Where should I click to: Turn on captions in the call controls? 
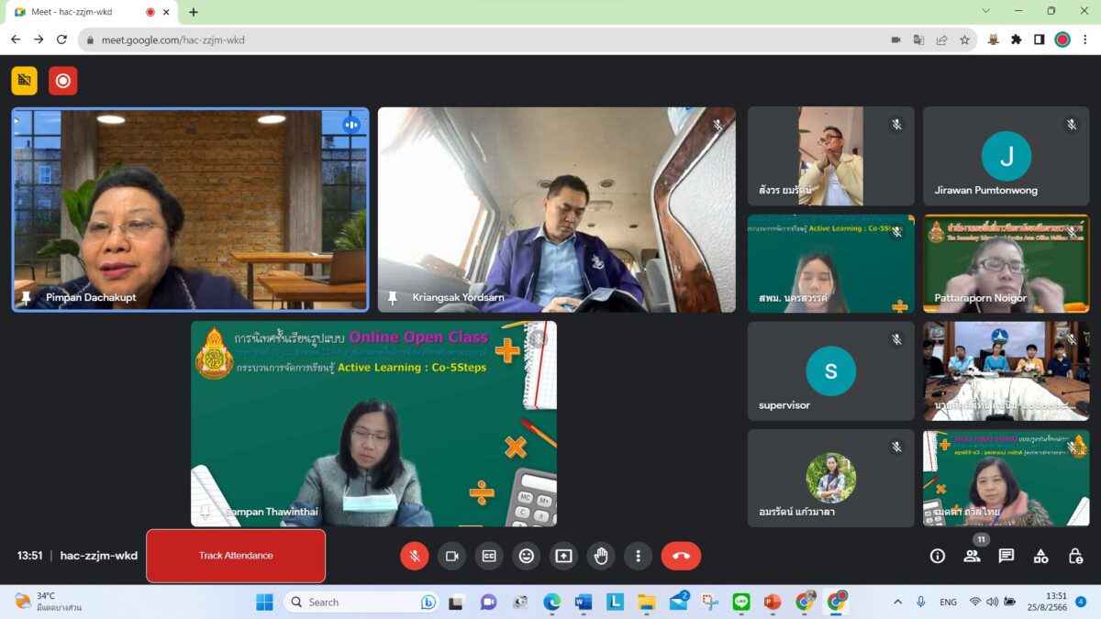pos(489,556)
